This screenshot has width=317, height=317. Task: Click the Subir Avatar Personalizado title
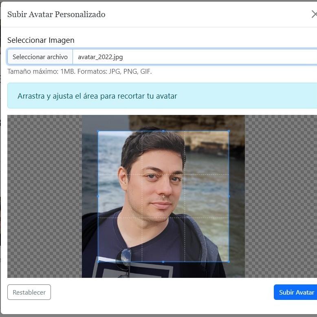click(56, 15)
